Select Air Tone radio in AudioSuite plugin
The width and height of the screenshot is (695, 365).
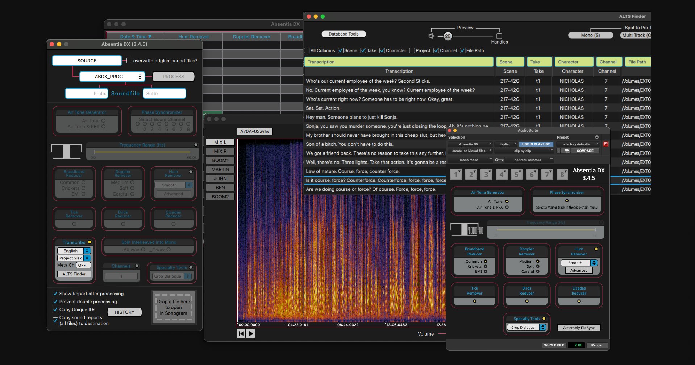pos(507,201)
